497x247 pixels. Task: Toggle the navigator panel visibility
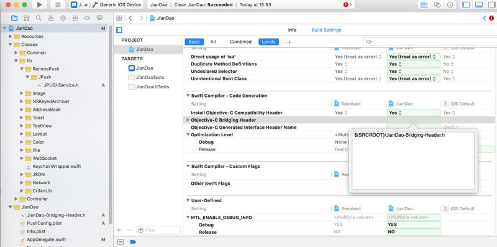[465, 5]
